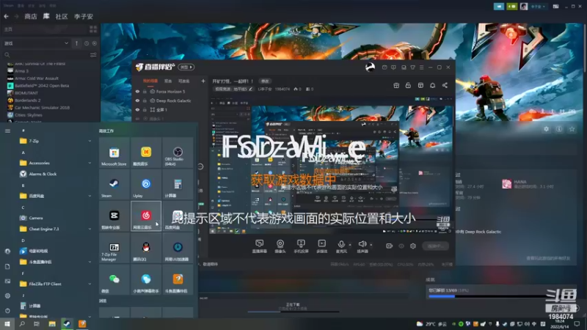Screen dimensions: 587x330
Task: Toggle visibility of full-screen source row
Action: [x=137, y=109]
